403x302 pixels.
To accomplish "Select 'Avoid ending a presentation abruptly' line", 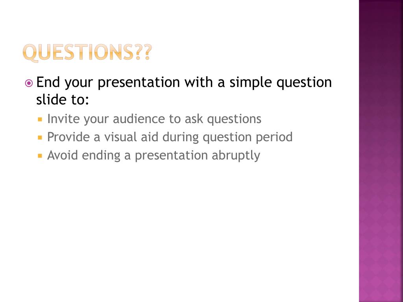I will (x=154, y=156).
